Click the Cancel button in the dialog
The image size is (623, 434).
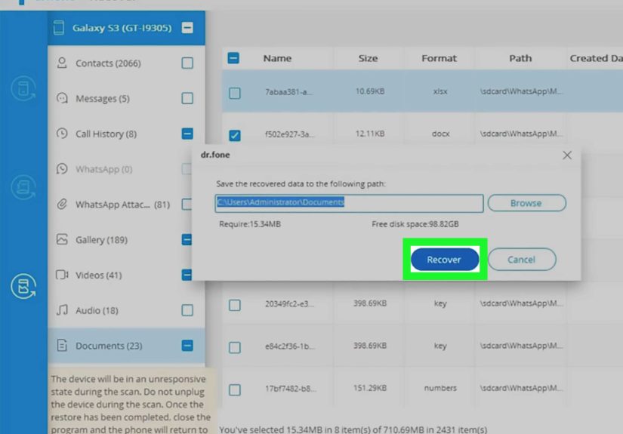pos(522,260)
